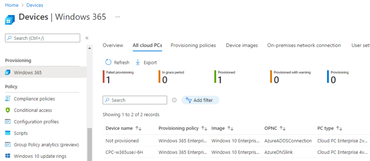The image size is (370, 161).
Task: Collapse the sidebar with double chevron
Action: click(87, 38)
